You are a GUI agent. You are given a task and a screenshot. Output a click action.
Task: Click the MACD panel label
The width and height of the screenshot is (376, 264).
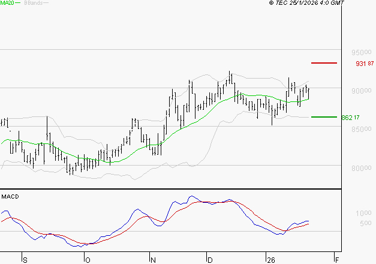click(x=10, y=197)
